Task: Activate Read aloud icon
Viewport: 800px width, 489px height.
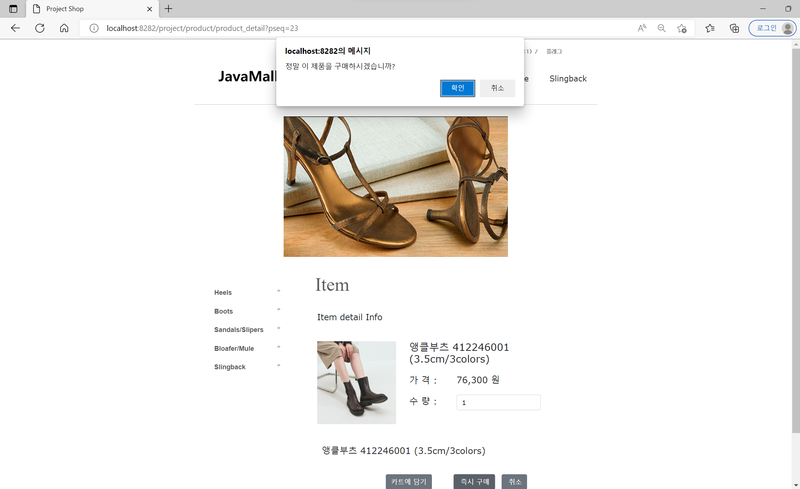Action: (642, 28)
